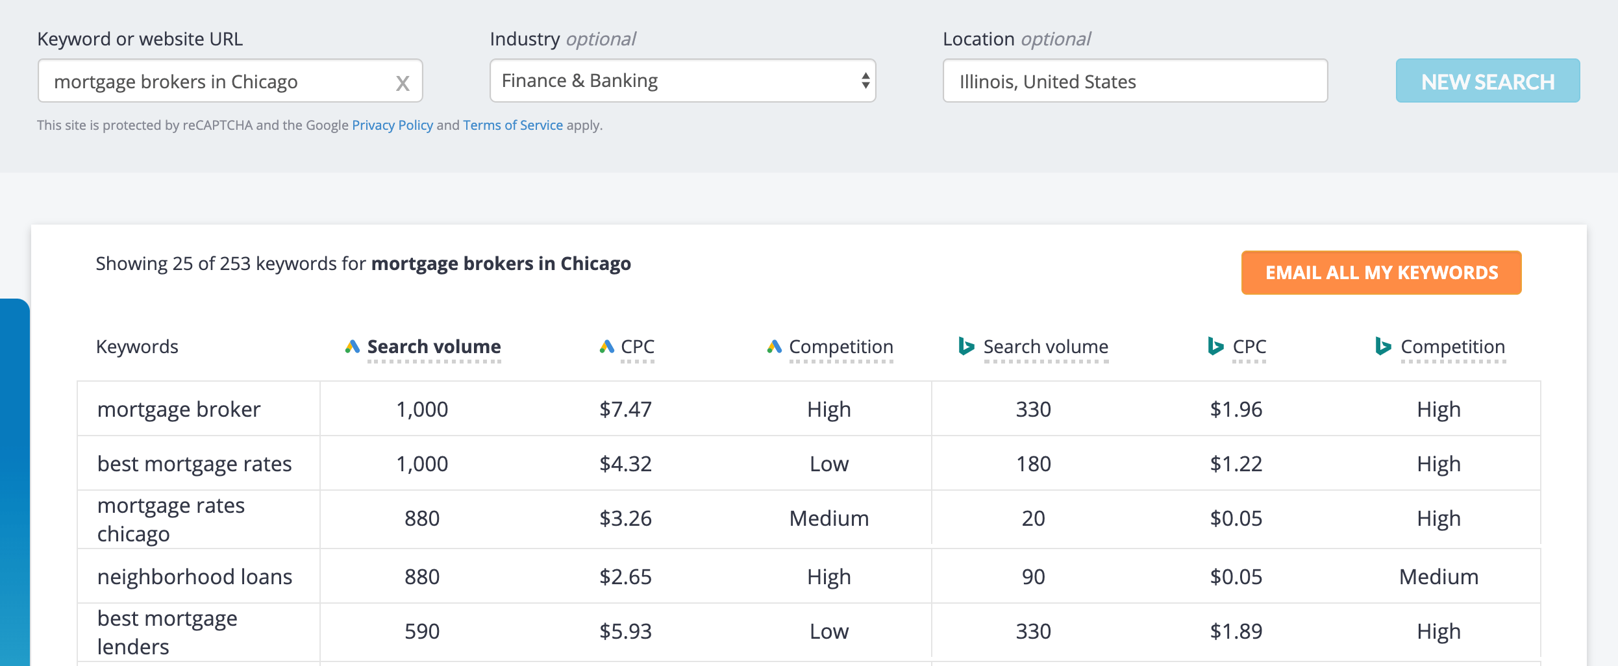
Task: Click the 590 search volume cell
Action: (x=422, y=632)
